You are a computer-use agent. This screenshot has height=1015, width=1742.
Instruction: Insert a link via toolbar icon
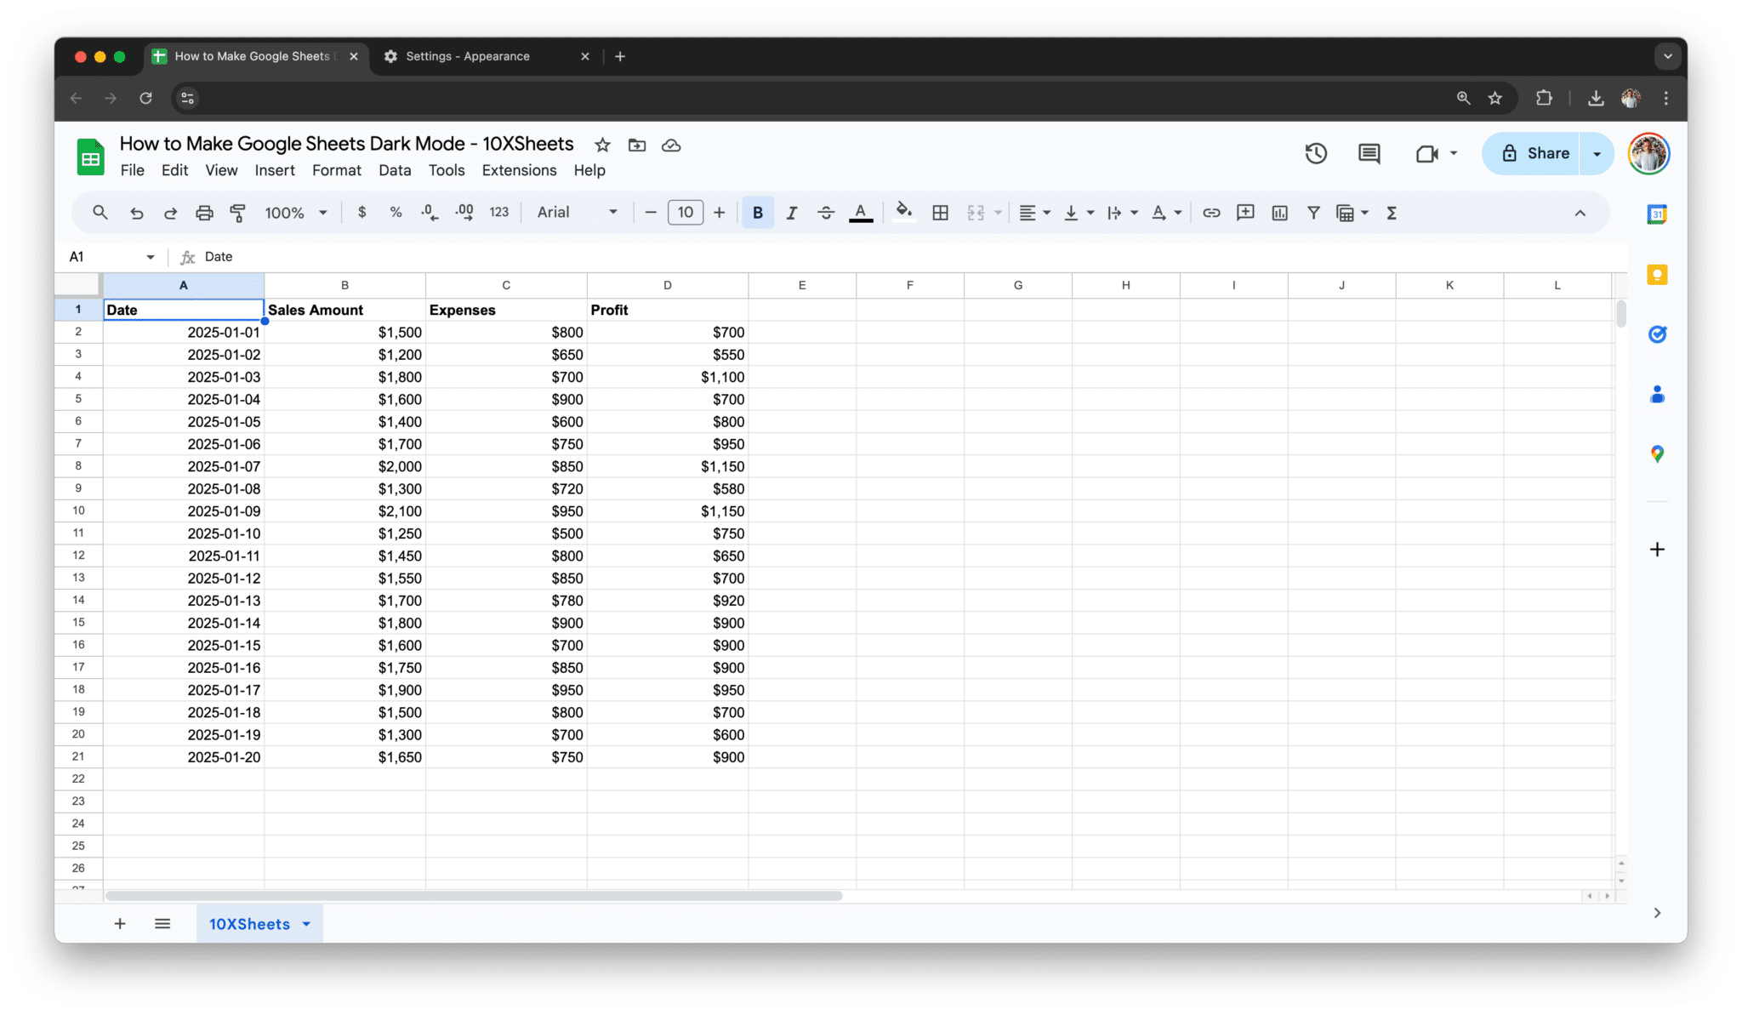click(1211, 213)
